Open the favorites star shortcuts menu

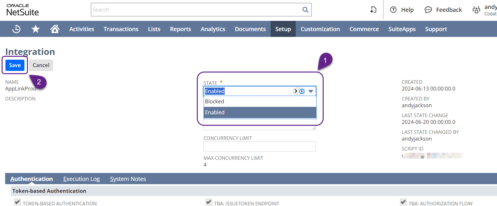[x=35, y=29]
